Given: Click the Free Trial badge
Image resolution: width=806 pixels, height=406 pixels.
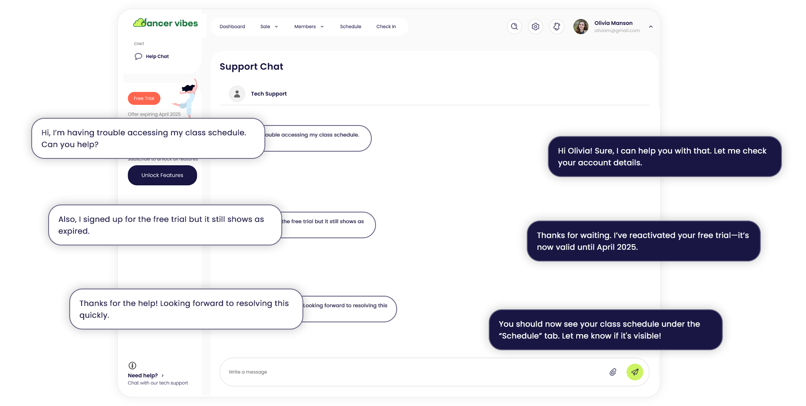Looking at the screenshot, I should 144,98.
